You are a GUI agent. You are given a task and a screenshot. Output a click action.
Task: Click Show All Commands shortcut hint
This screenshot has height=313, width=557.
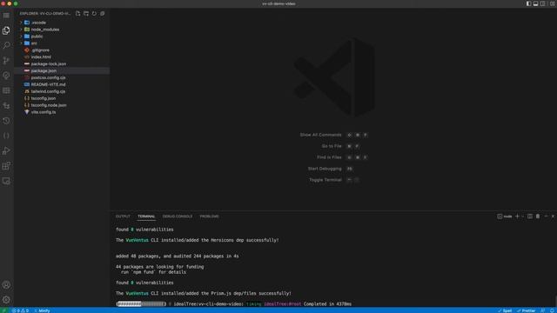[x=333, y=135]
